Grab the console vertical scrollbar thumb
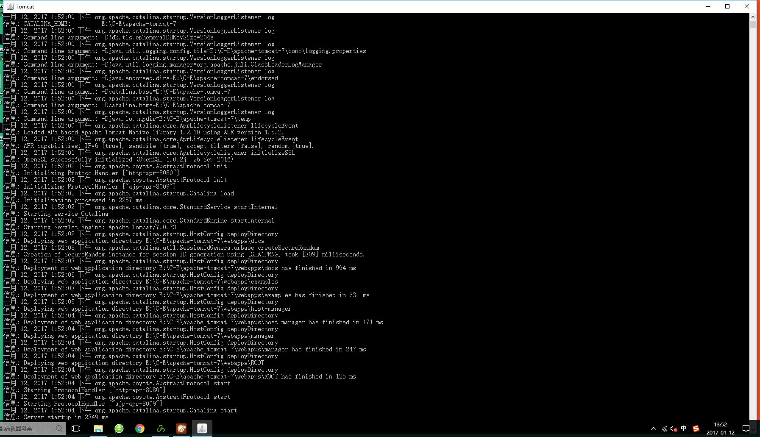The width and height of the screenshot is (760, 437). coord(753,25)
